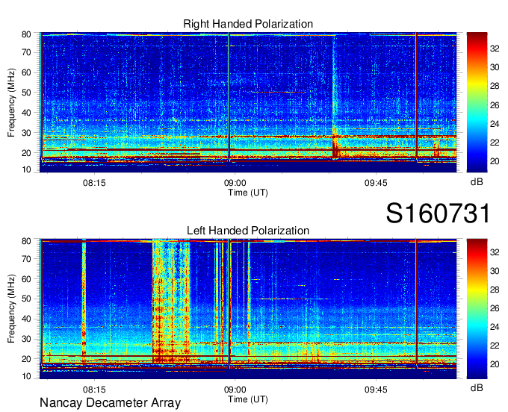
Task: Click the Time (UT) label under left-handed plot
Action: tap(248, 399)
